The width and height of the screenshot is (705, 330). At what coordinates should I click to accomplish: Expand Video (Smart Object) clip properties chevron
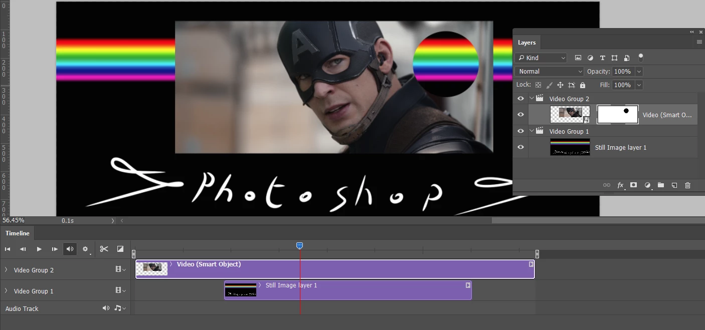point(171,264)
